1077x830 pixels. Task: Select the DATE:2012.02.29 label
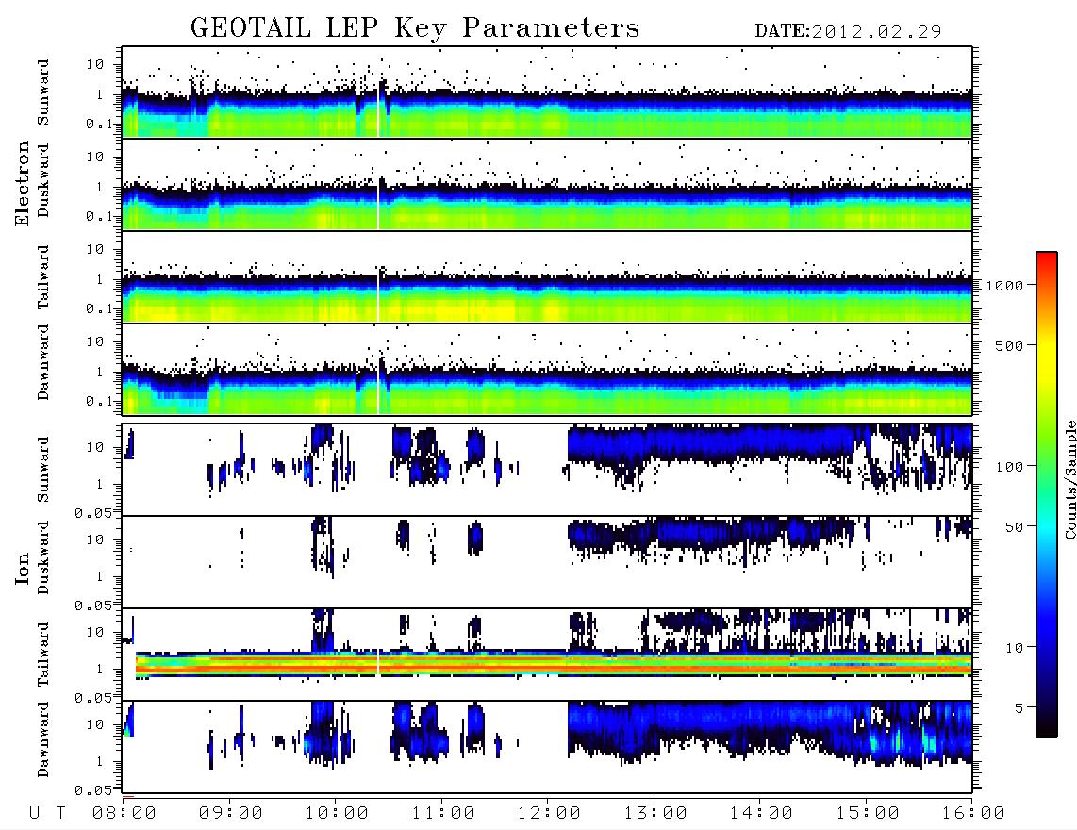848,32
